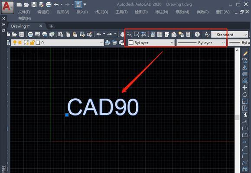Open the 标注(N) menu
This screenshot has width=251, height=173.
162,12
